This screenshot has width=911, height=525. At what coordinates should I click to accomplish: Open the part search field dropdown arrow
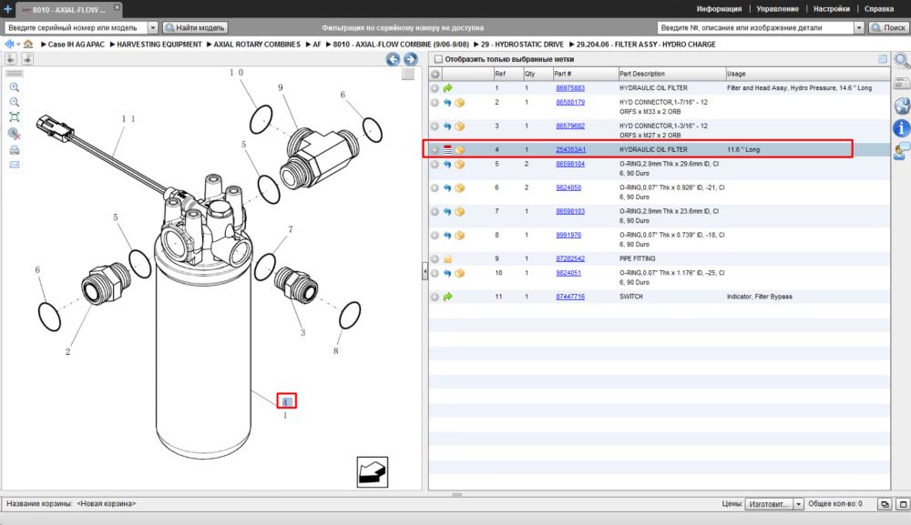(859, 27)
